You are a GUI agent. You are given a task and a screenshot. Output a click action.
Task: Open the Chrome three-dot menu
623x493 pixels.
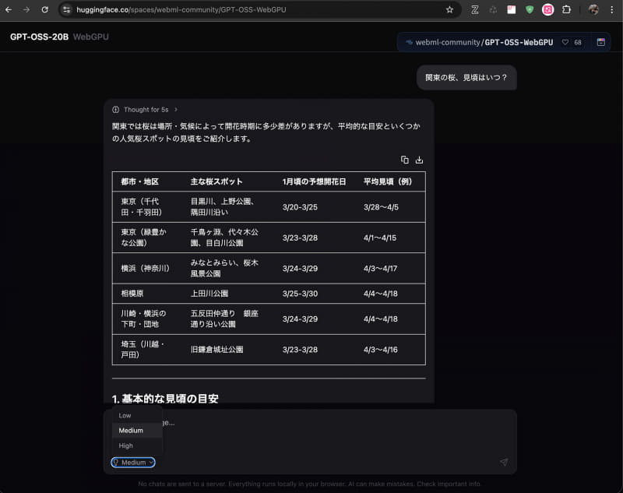[x=612, y=10]
